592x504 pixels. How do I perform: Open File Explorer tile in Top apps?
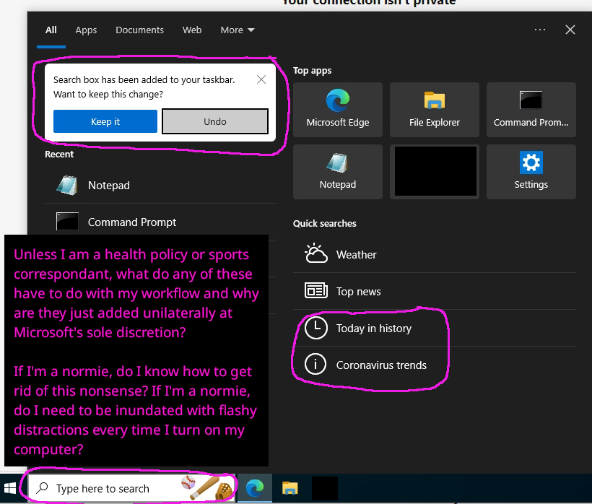click(x=434, y=110)
